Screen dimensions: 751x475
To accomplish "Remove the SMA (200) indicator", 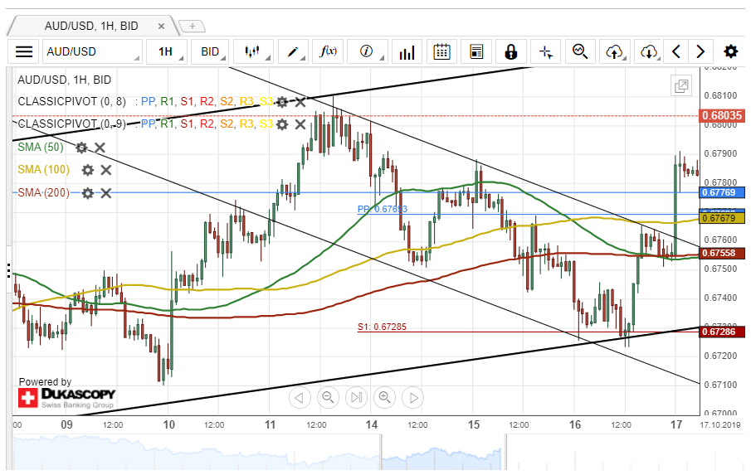I will coord(106,193).
